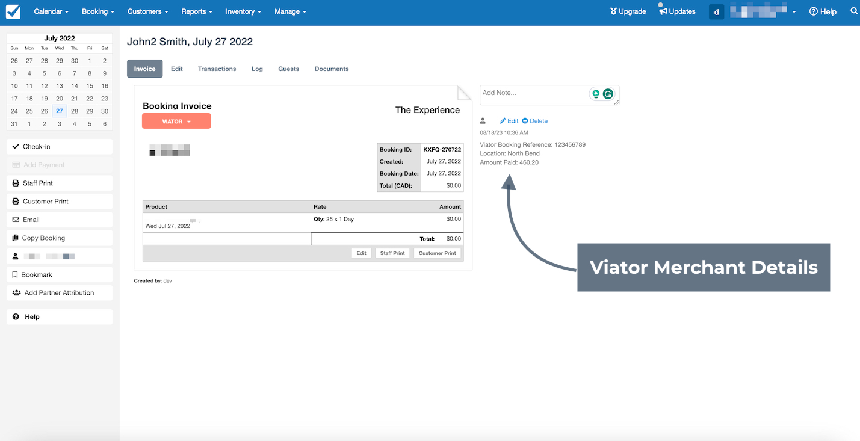This screenshot has height=441, width=860.
Task: Click Amount Paid: 460.20 text
Action: click(509, 162)
